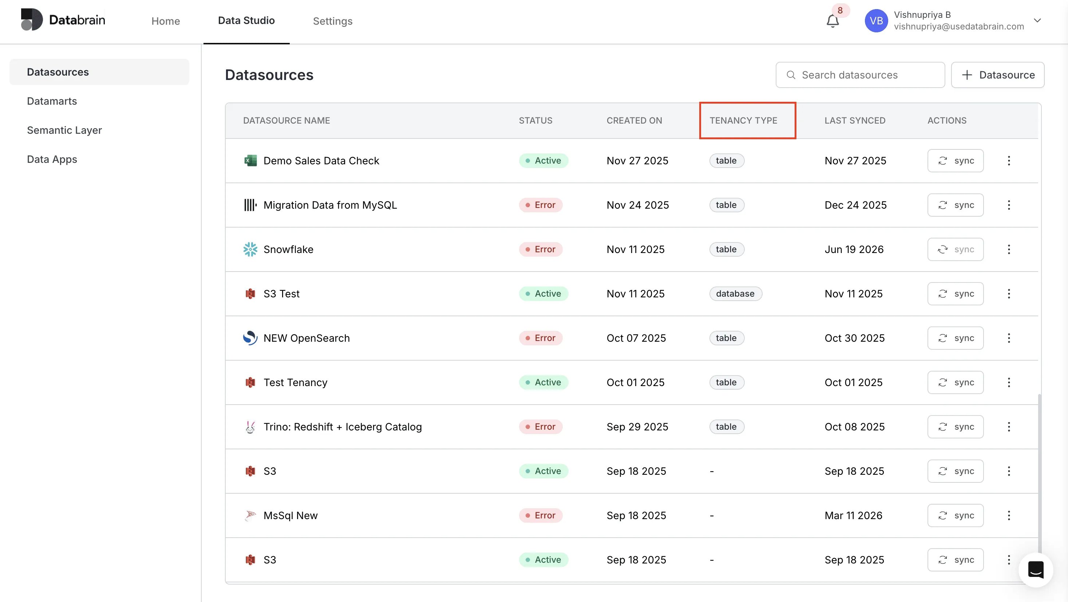The height and width of the screenshot is (602, 1068).
Task: Sync the MsSql New datasource
Action: pyautogui.click(x=955, y=515)
